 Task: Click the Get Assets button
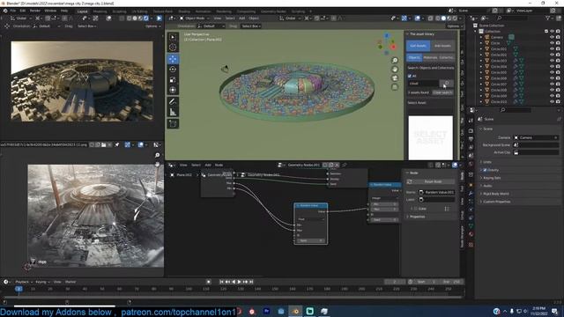point(418,46)
